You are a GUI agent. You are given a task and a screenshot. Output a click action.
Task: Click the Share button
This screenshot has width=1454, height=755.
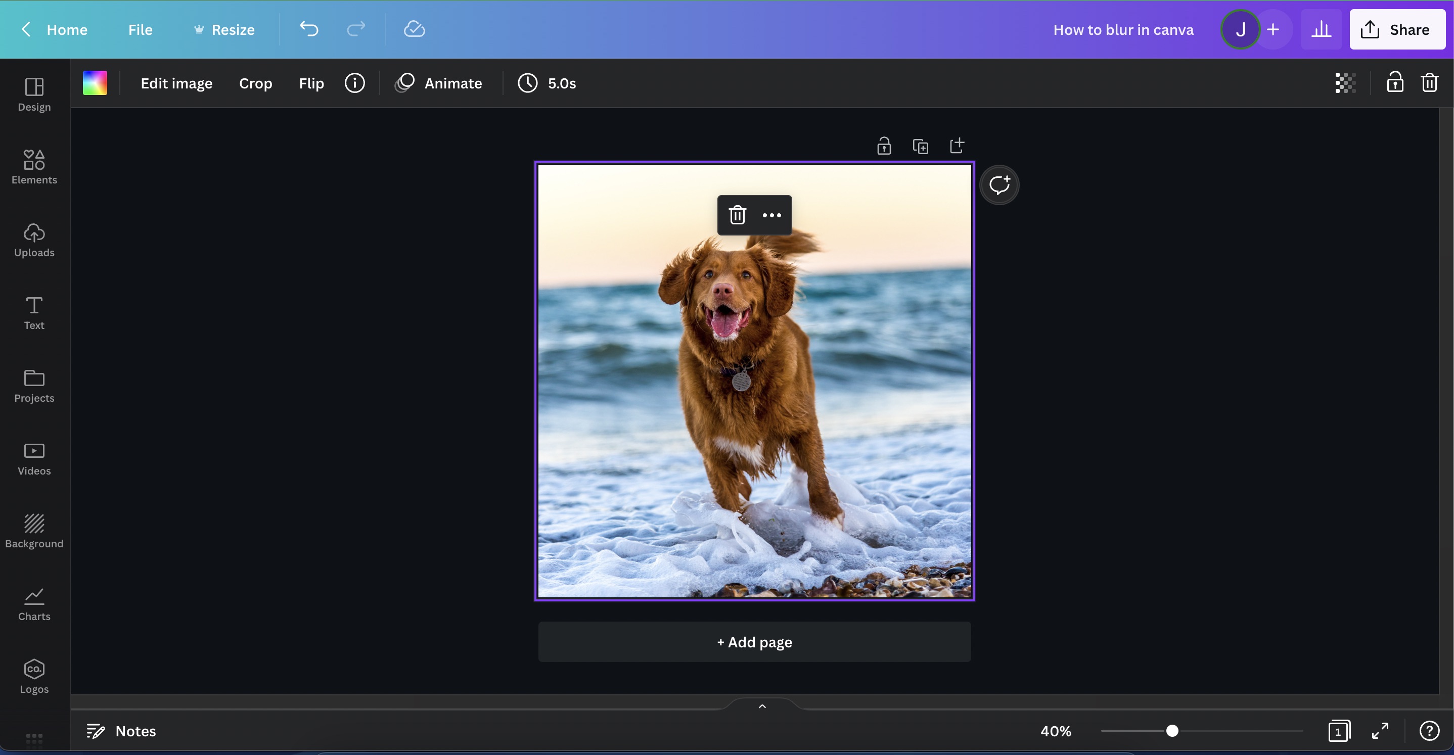(1397, 29)
